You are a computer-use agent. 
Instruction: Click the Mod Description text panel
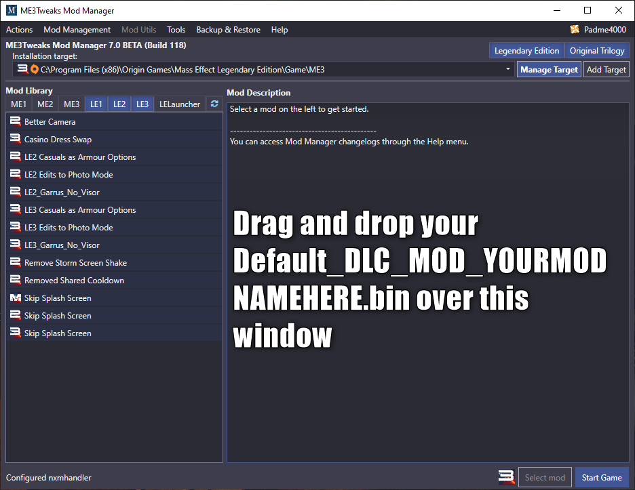tap(427, 283)
